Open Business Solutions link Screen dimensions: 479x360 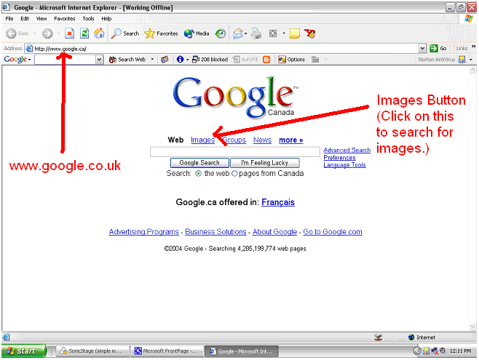[215, 231]
